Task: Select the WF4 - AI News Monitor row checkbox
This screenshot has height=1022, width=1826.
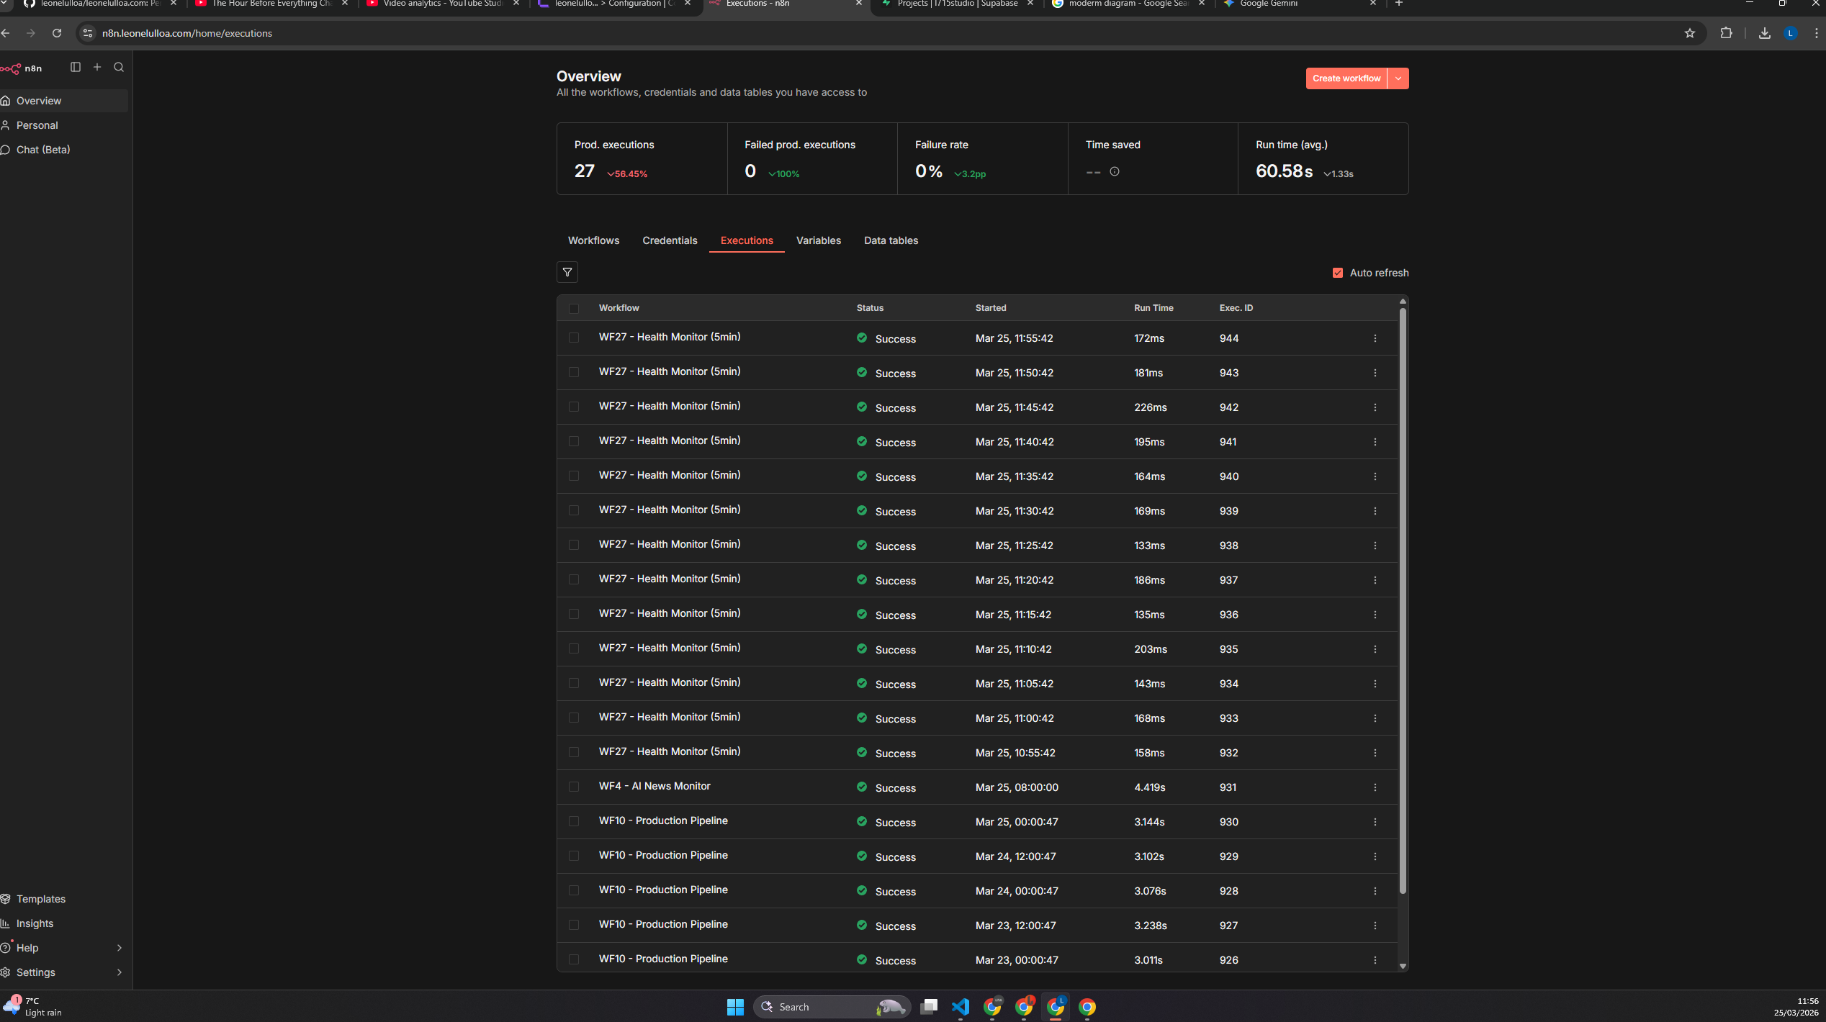Action: coord(574,787)
